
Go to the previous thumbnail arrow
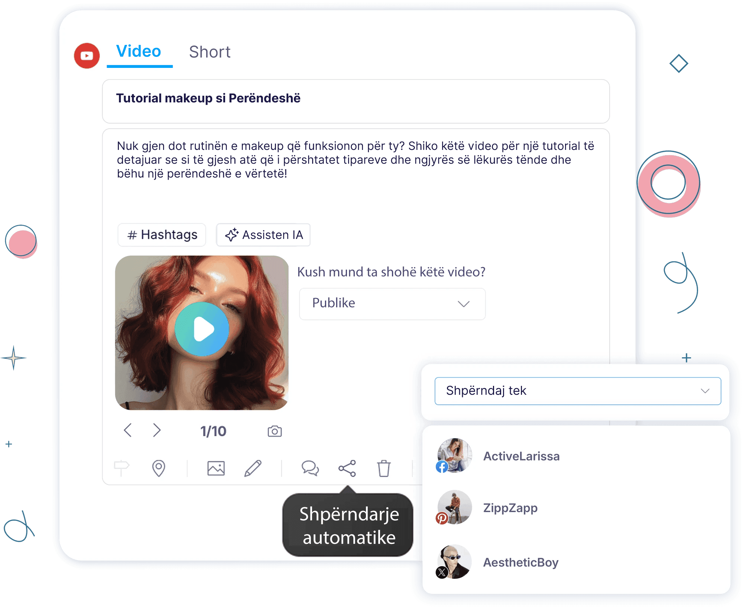(128, 430)
